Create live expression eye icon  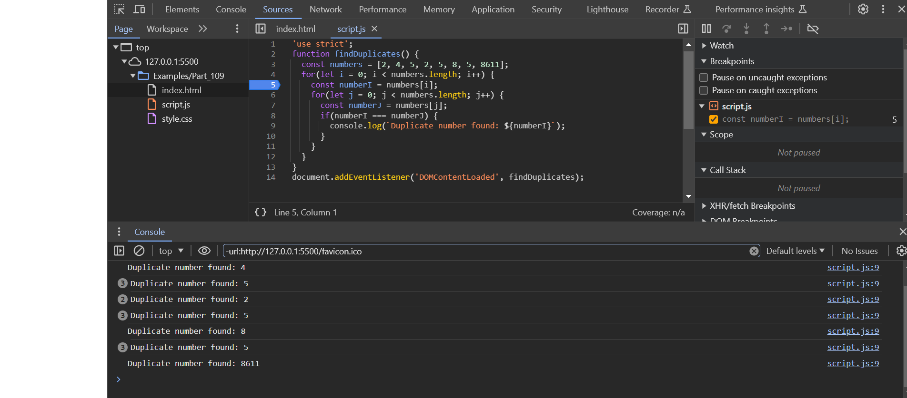204,251
